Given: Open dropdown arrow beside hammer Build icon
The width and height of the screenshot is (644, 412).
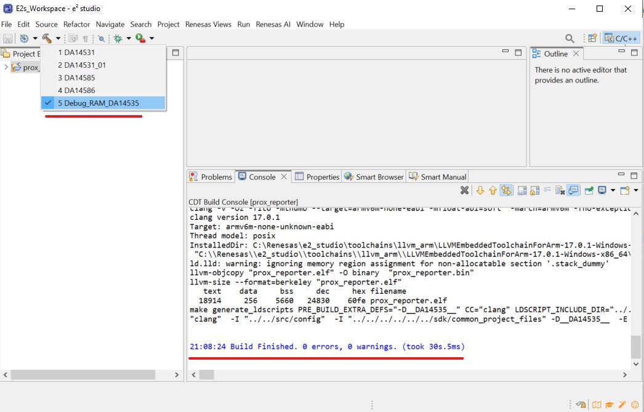Looking at the screenshot, I should pyautogui.click(x=58, y=39).
